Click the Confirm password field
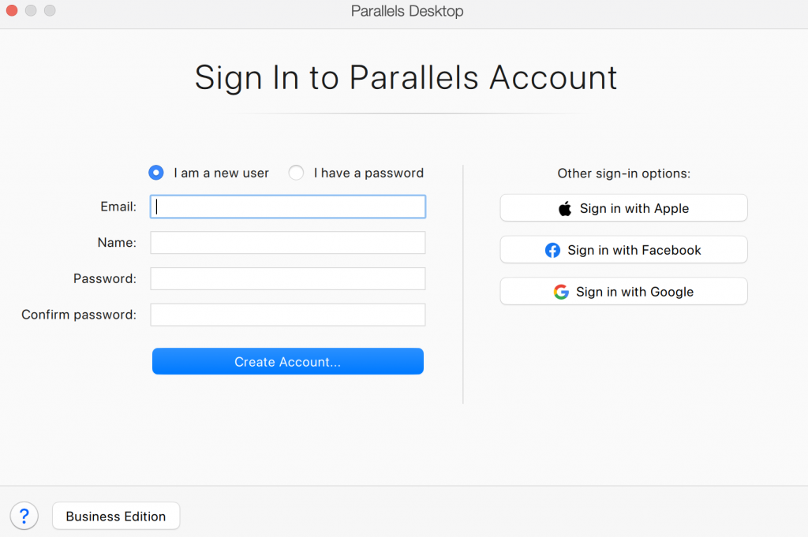Viewport: 808px width, 537px height. 288,315
